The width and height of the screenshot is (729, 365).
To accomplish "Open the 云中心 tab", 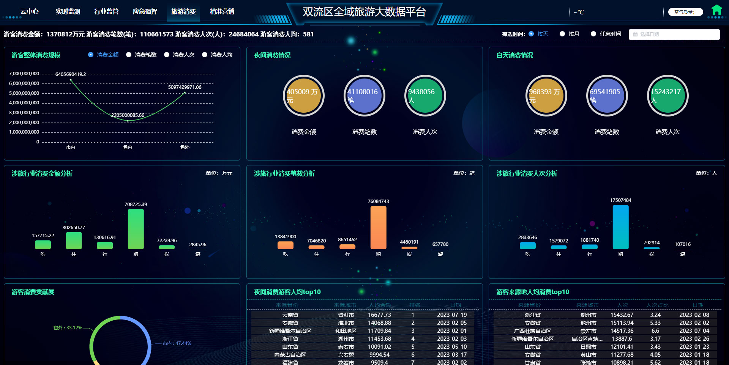I will (x=30, y=11).
